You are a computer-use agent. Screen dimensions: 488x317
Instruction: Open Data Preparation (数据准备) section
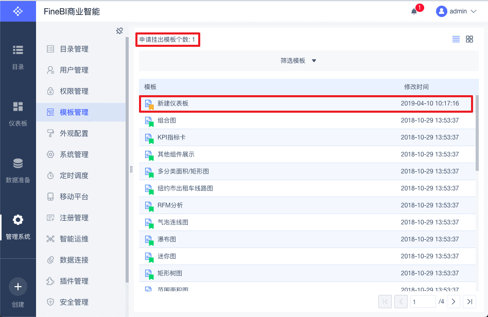[x=18, y=170]
